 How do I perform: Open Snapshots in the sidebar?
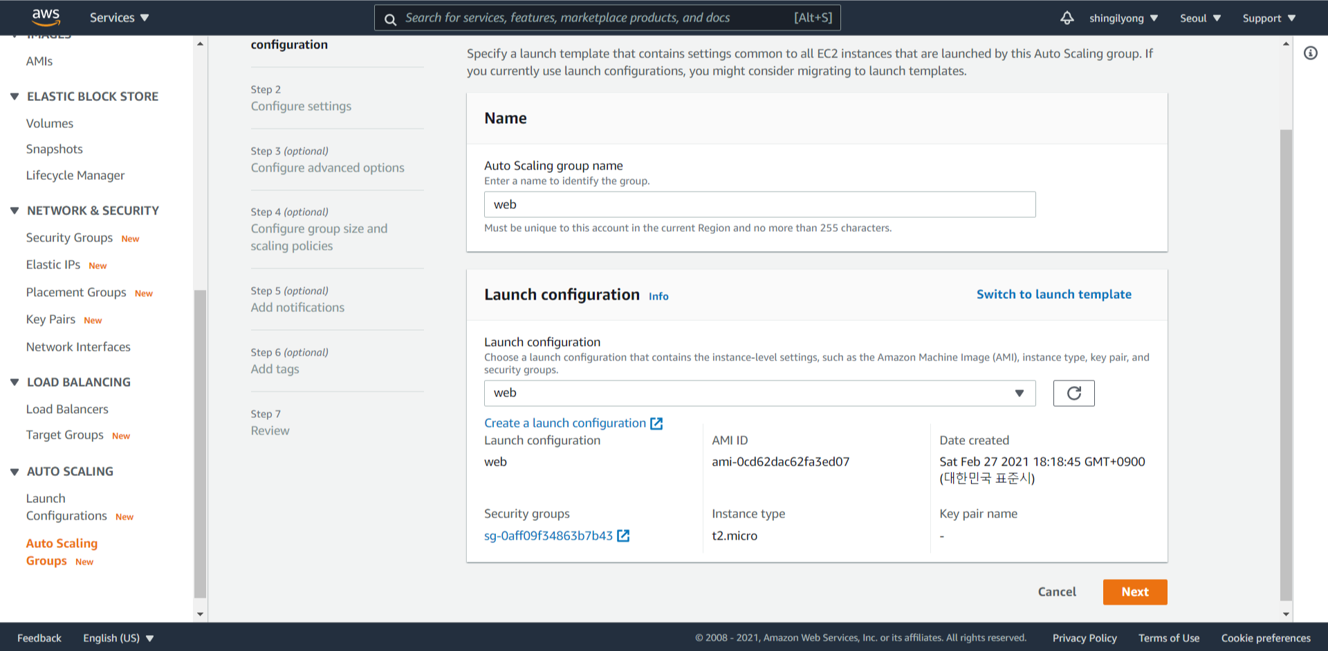click(x=55, y=149)
